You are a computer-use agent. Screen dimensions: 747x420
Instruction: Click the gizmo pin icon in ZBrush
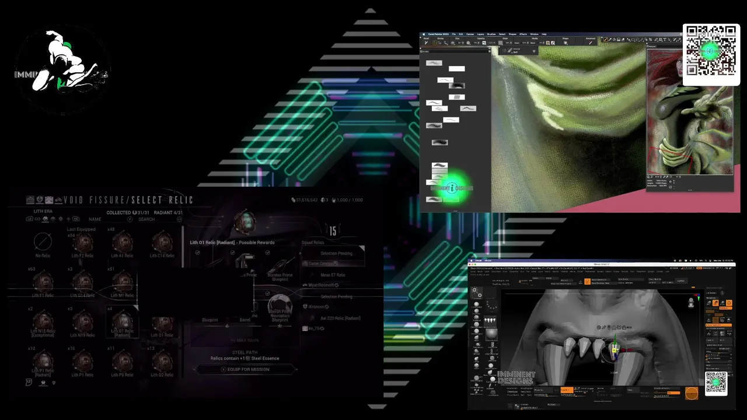click(605, 328)
